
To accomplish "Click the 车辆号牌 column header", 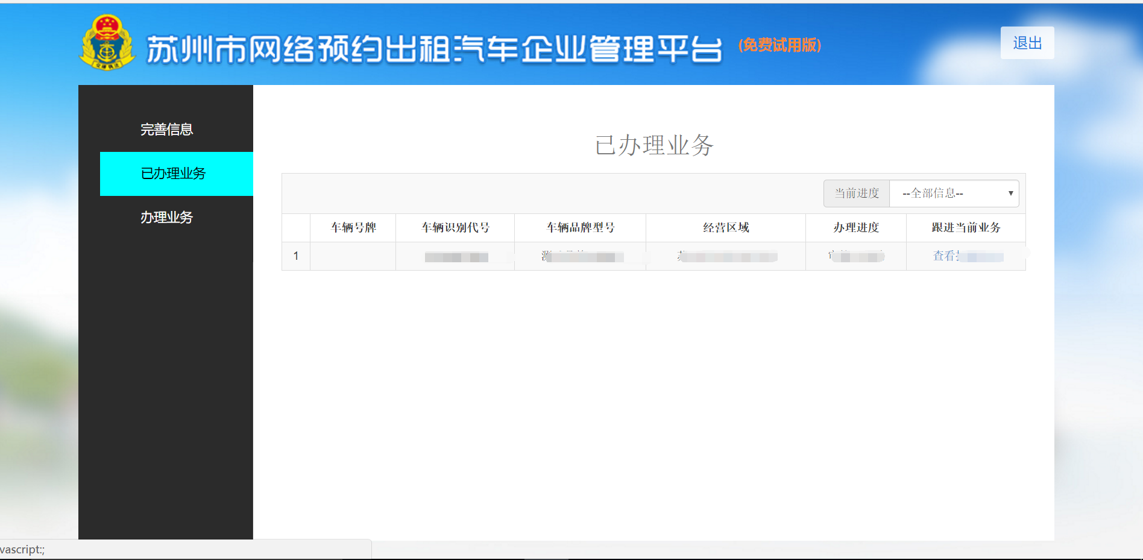I will pyautogui.click(x=353, y=228).
